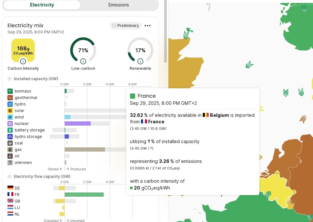Select the battery storage icon
Viewport: 313px width, 222px height.
(x=10, y=130)
